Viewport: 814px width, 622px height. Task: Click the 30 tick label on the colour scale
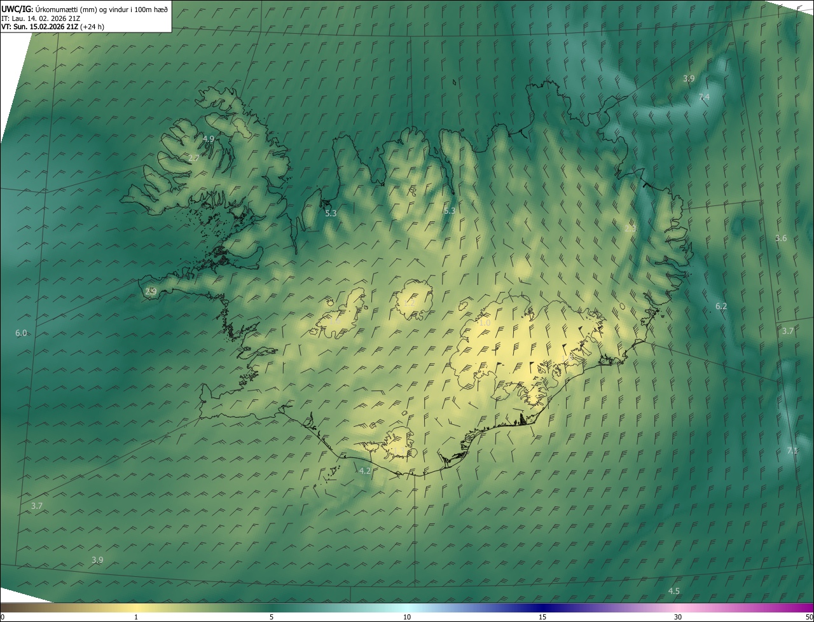pos(678,617)
